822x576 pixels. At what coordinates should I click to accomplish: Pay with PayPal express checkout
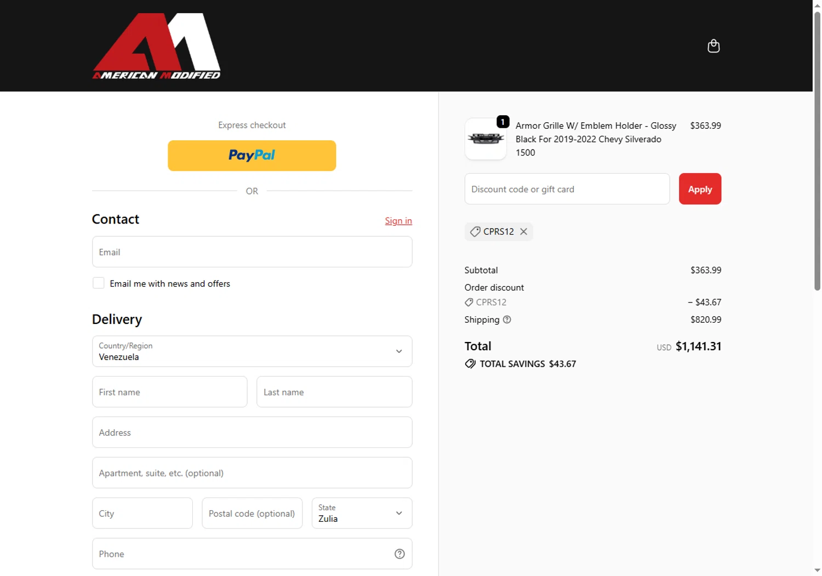pyautogui.click(x=252, y=156)
